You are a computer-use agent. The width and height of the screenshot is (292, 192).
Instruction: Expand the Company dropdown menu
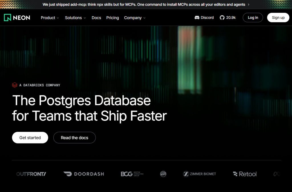[135, 18]
